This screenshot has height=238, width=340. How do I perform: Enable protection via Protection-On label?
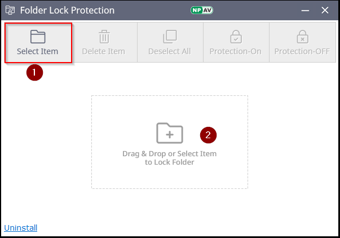pos(236,52)
